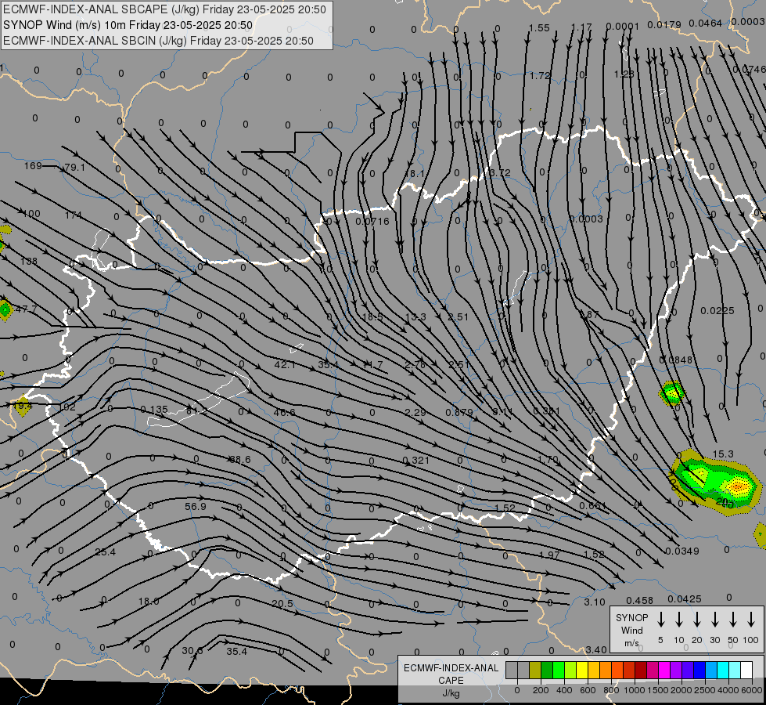This screenshot has height=705, width=766.
Task: Click the 2500 tick label in CAPE legend
Action: (x=705, y=690)
